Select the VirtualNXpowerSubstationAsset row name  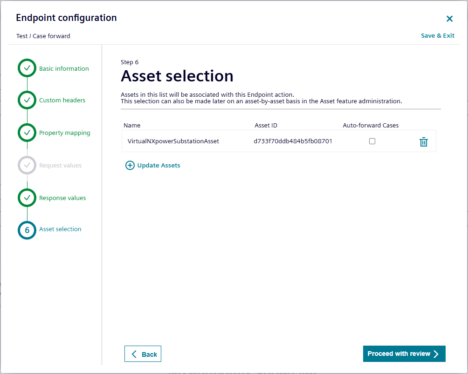[x=173, y=141]
